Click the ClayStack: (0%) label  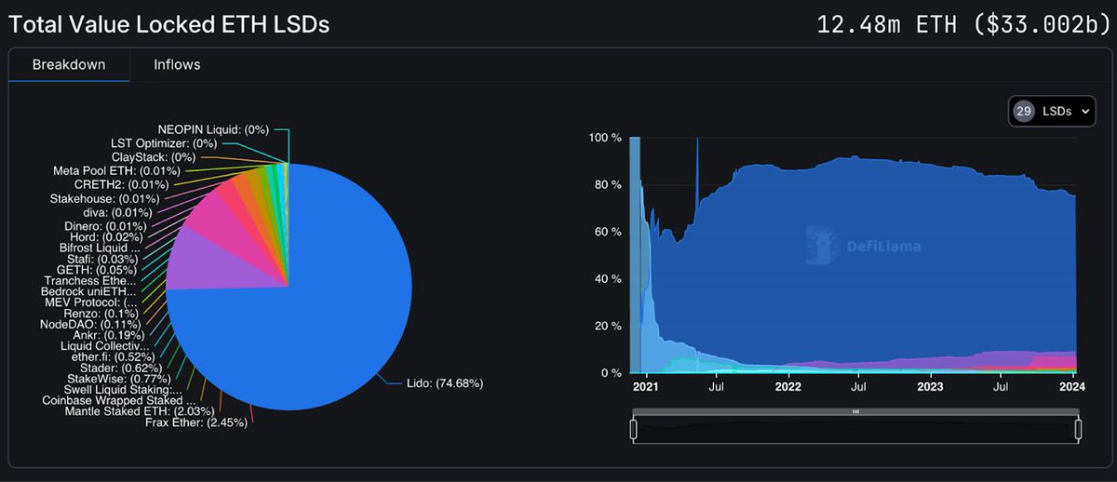[x=154, y=157]
